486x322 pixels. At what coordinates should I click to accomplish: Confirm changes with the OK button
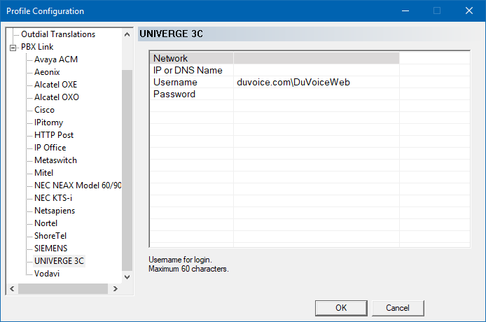[341, 308]
